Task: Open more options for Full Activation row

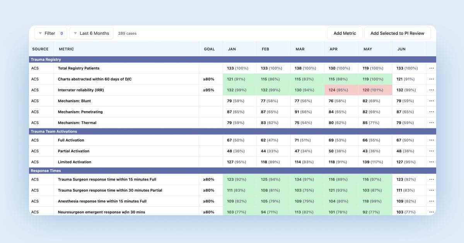Action: pos(432,140)
